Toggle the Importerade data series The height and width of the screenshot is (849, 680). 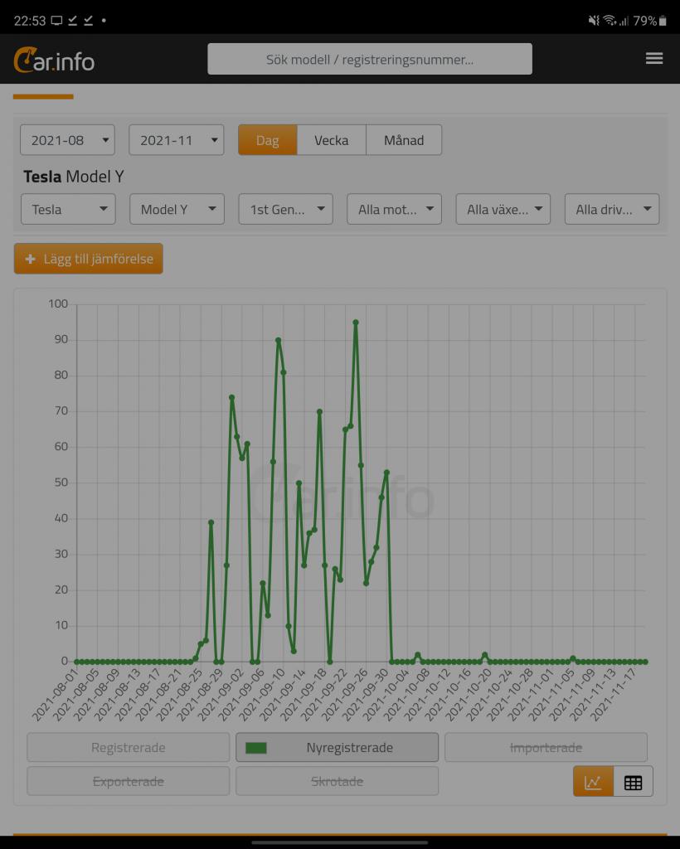546,747
